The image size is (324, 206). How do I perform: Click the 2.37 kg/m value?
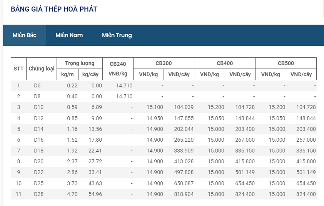pyautogui.click(x=72, y=161)
